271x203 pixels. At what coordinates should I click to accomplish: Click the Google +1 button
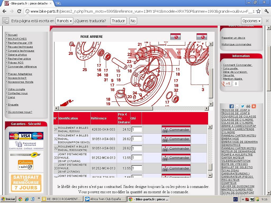click(226, 84)
